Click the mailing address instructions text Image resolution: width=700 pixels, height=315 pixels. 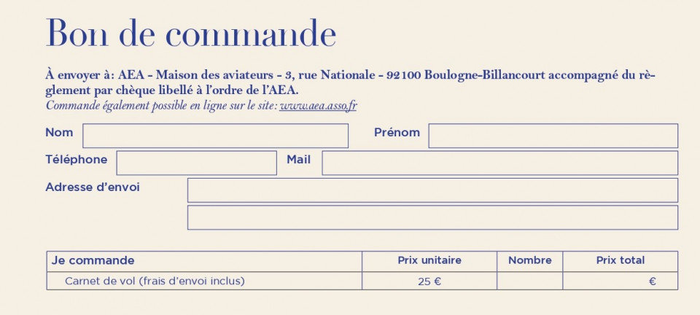[x=350, y=82]
